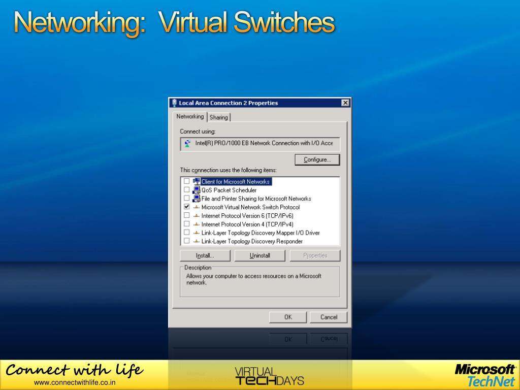Viewport: 520px width, 390px height.
Task: Click the Connect with life logo text
Action: pyautogui.click(x=75, y=370)
